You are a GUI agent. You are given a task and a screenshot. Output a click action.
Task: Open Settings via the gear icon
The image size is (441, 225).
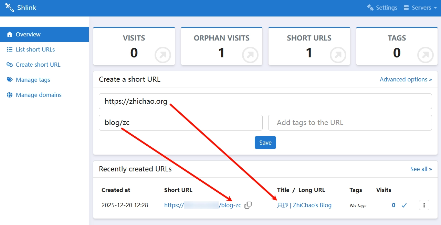tap(370, 8)
